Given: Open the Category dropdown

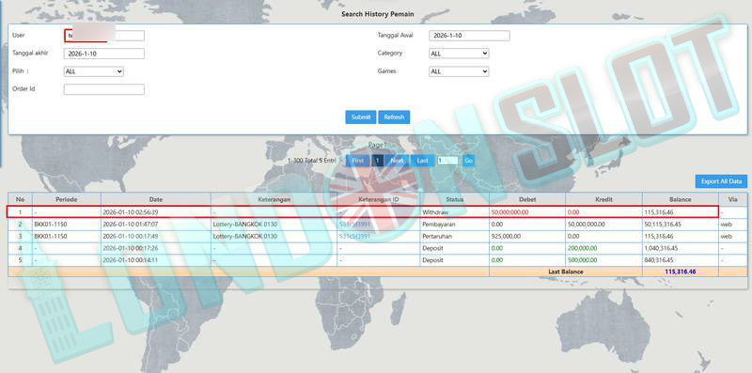Looking at the screenshot, I should 459,54.
